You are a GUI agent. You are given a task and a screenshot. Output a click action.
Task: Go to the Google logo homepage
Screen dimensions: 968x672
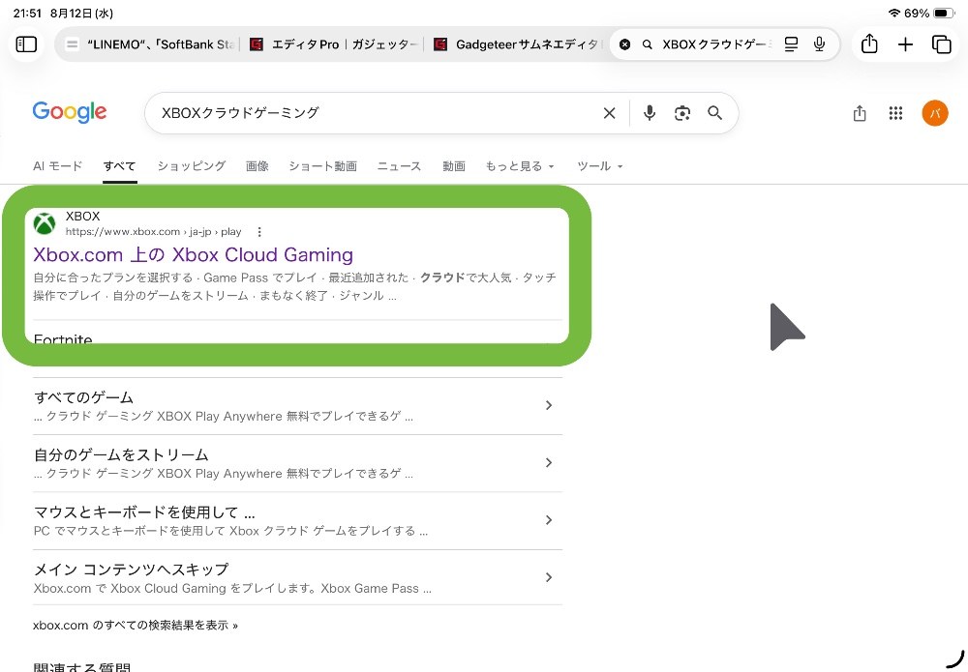pos(70,113)
